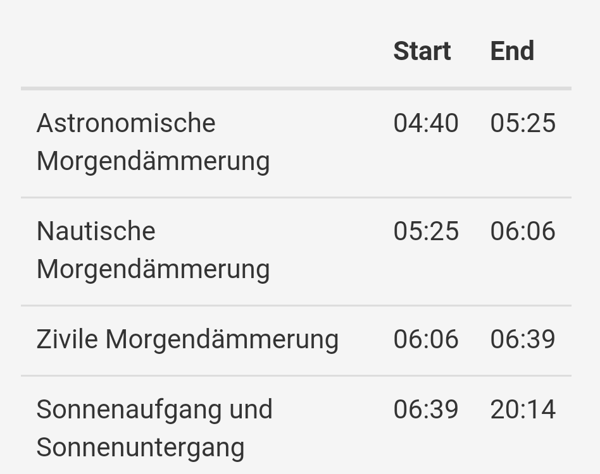The width and height of the screenshot is (600, 474).
Task: Click Nautische Morgendämmerung start time 05:25
Action: pyautogui.click(x=425, y=231)
